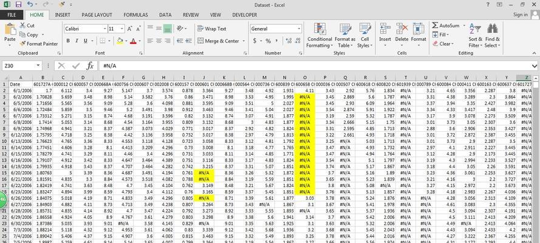Screen dimensions: 540x243
Task: Switch to the DATA tab
Action: click(165, 15)
